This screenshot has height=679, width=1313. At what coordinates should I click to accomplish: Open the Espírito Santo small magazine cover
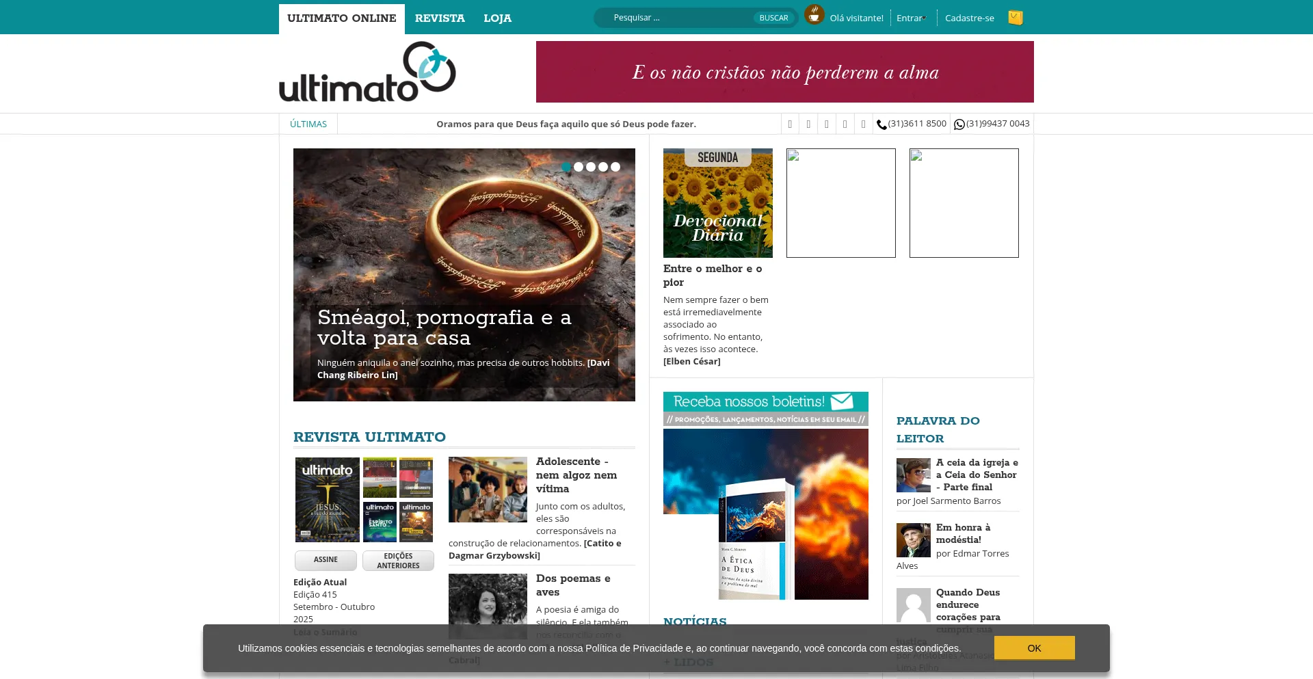[x=380, y=522]
